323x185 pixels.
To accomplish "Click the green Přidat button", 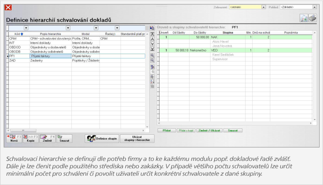I will [x=166, y=130].
